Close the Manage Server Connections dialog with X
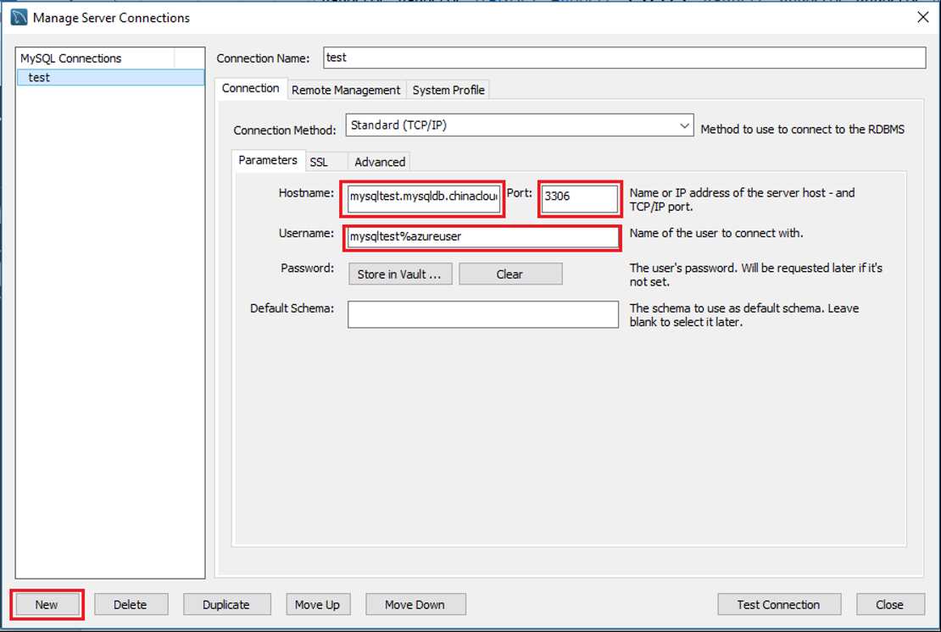 tap(923, 18)
